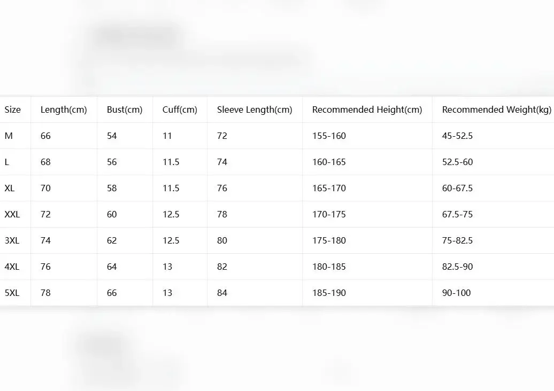Click the Size column header
The height and width of the screenshot is (391, 554).
(x=13, y=110)
